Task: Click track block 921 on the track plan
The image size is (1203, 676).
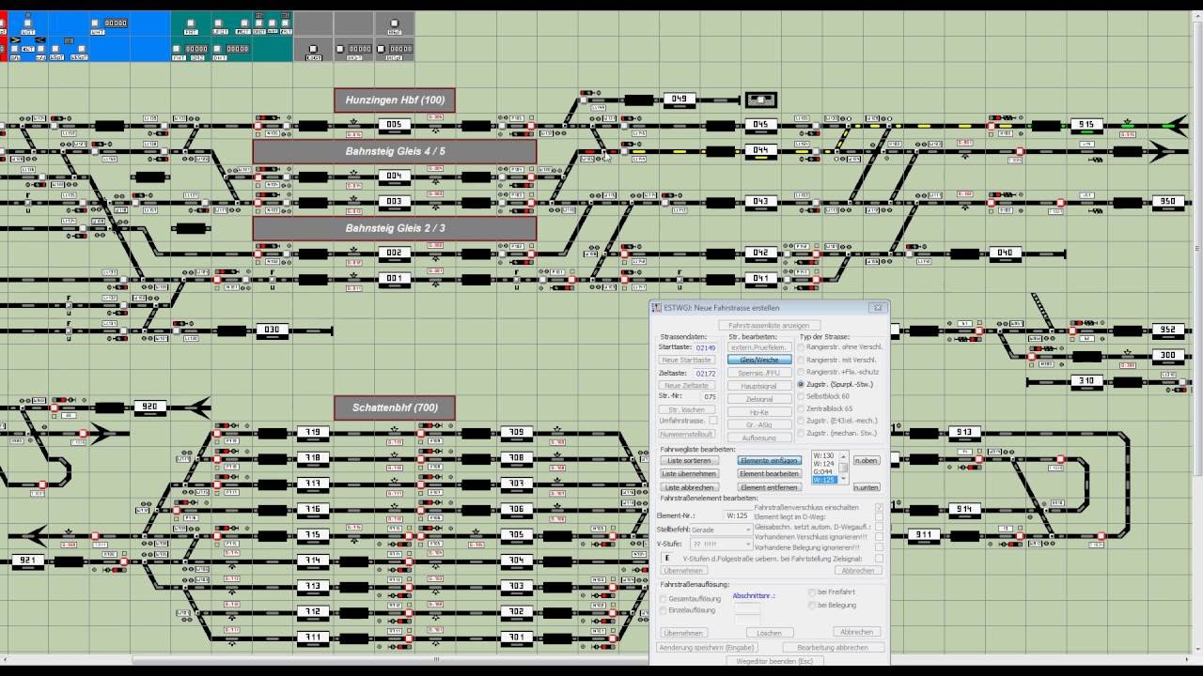Action: (x=27, y=561)
